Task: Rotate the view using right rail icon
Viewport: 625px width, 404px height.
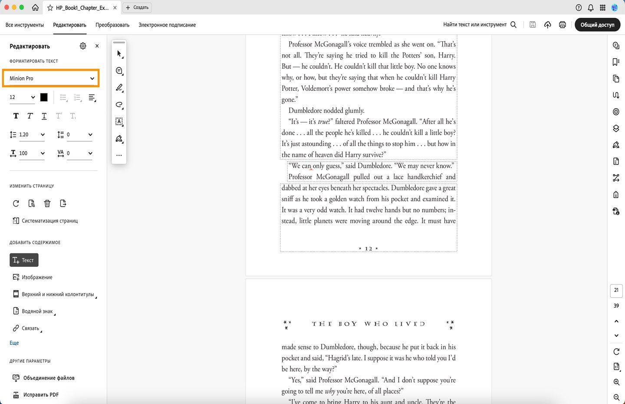Action: 616,351
